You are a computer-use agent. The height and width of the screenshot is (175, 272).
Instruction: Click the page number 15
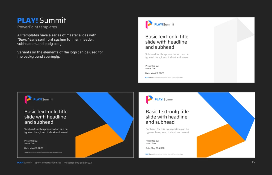pos(253,162)
